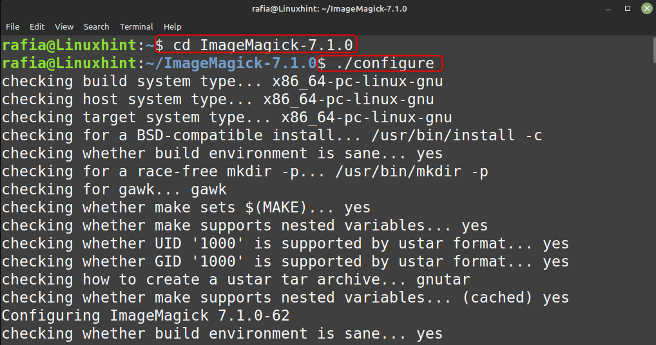The width and height of the screenshot is (656, 345).
Task: Click the /usr/bin/install -c output text
Action: 456,135
